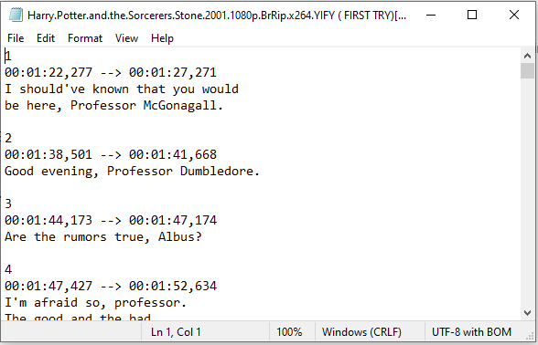Close the Notepad window

click(514, 15)
